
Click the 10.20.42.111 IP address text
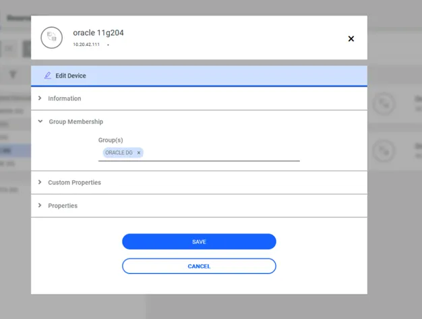(86, 45)
